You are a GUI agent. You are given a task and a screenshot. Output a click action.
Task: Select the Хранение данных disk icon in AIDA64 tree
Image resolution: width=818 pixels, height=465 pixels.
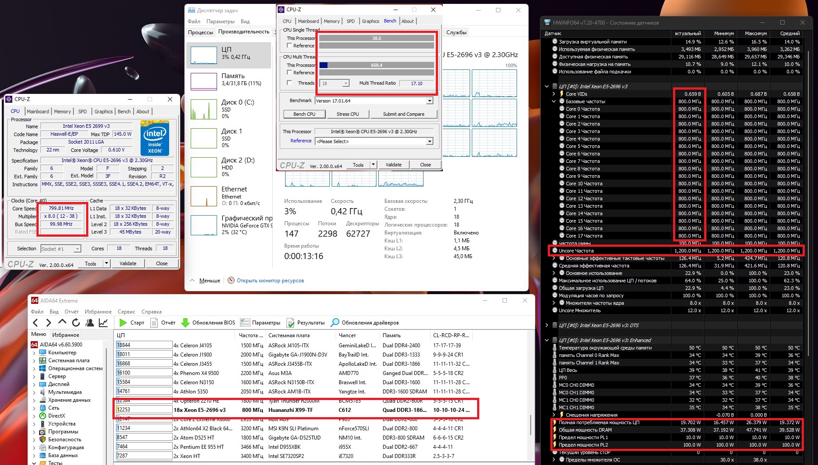click(x=43, y=400)
